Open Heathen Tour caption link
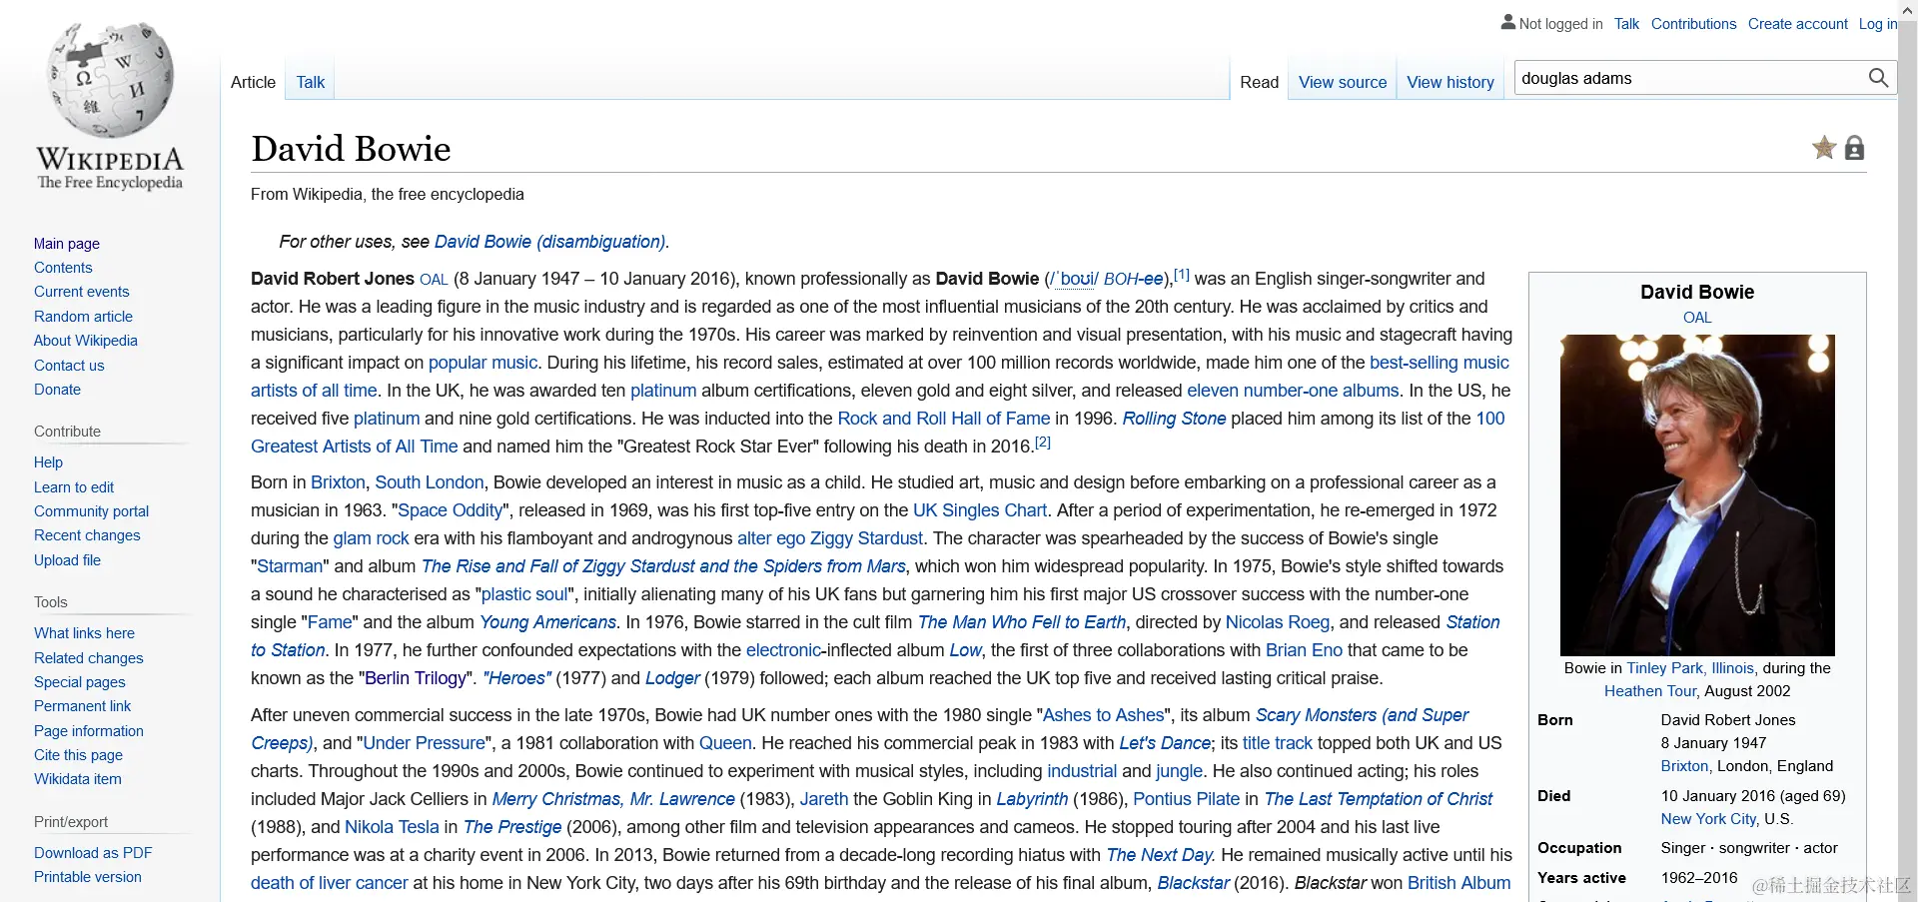Screen dimensions: 1918x902 [1650, 691]
